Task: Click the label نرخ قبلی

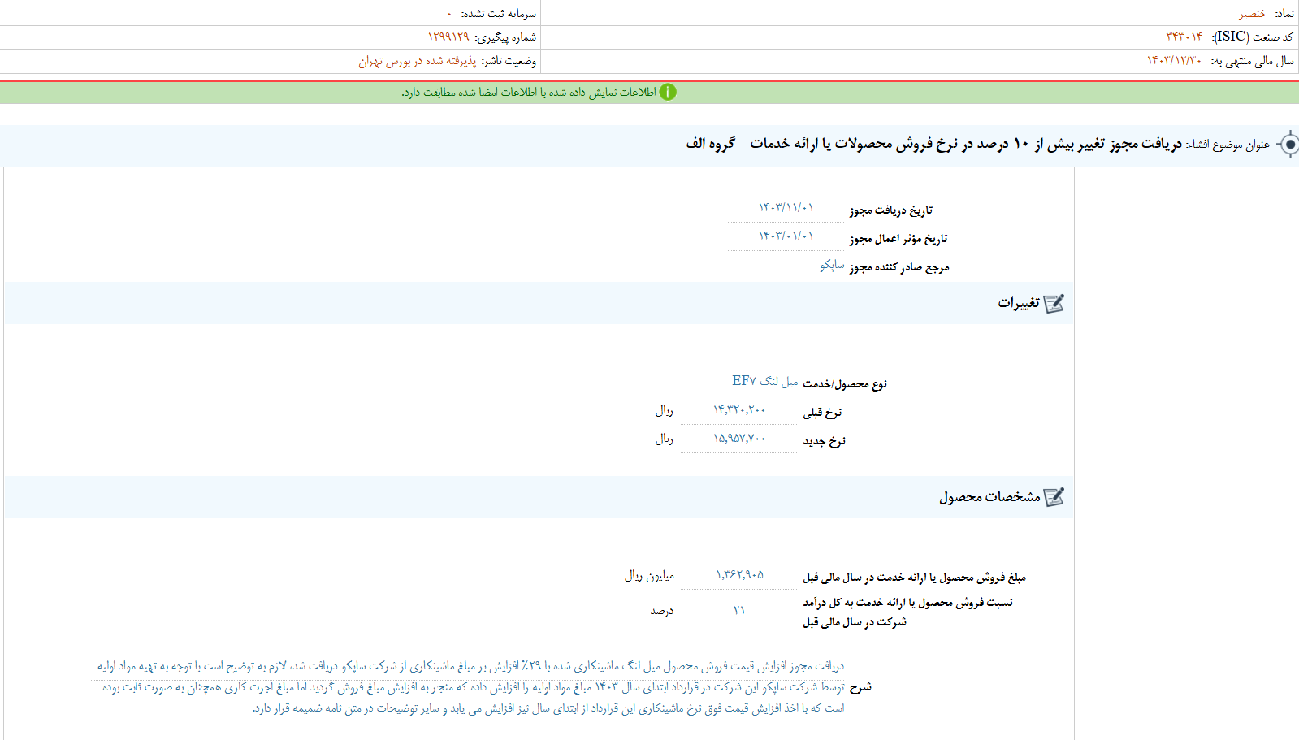Action: (x=822, y=413)
